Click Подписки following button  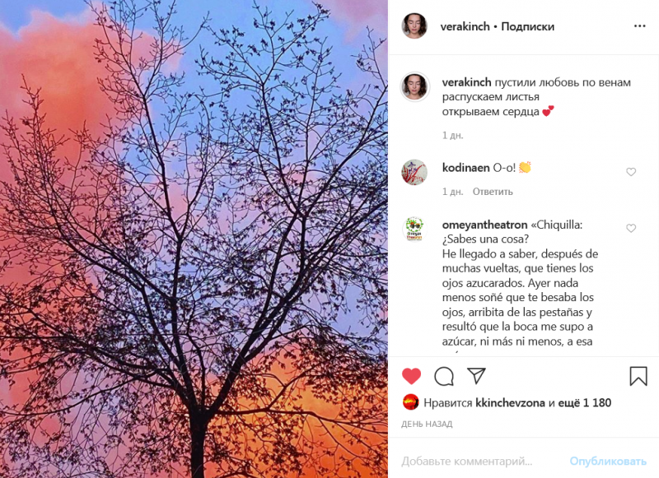(x=527, y=26)
